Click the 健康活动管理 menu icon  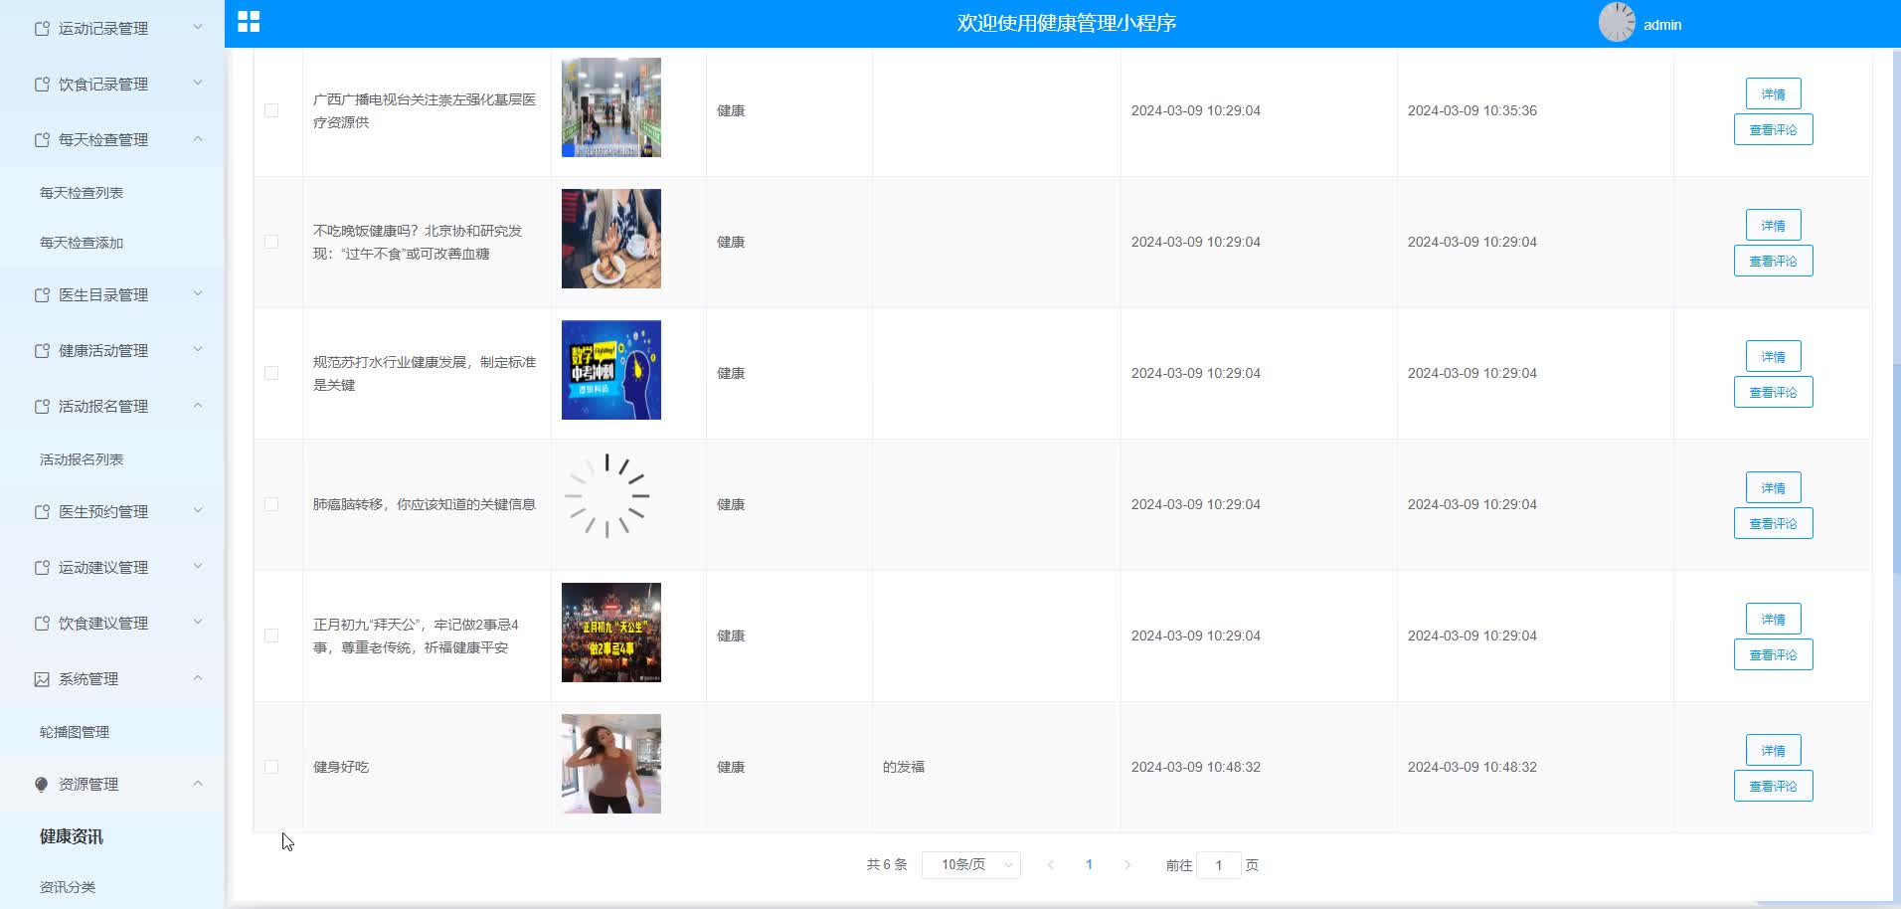pyautogui.click(x=42, y=351)
